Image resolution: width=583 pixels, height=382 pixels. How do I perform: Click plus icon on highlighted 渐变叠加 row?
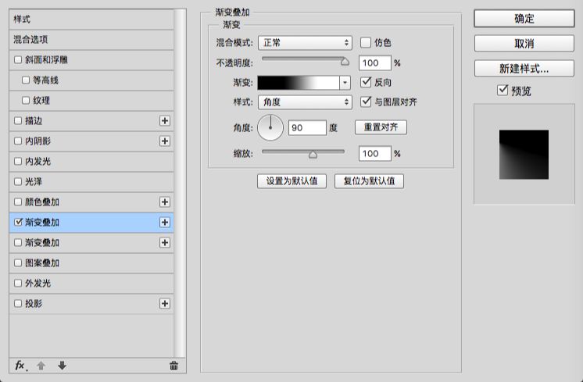(165, 223)
